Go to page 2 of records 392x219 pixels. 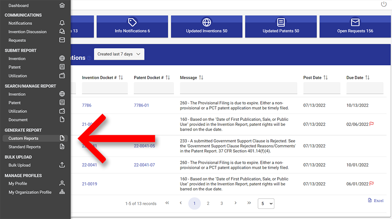(x=208, y=203)
